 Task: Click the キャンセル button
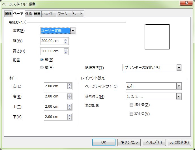tap(129, 142)
